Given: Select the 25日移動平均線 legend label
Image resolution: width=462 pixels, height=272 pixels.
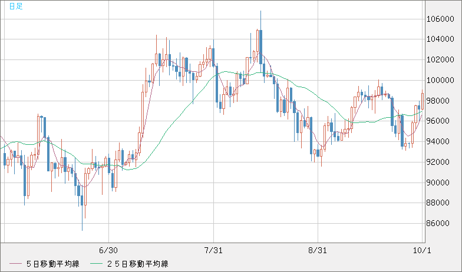Looking at the screenshot, I should [x=137, y=264].
